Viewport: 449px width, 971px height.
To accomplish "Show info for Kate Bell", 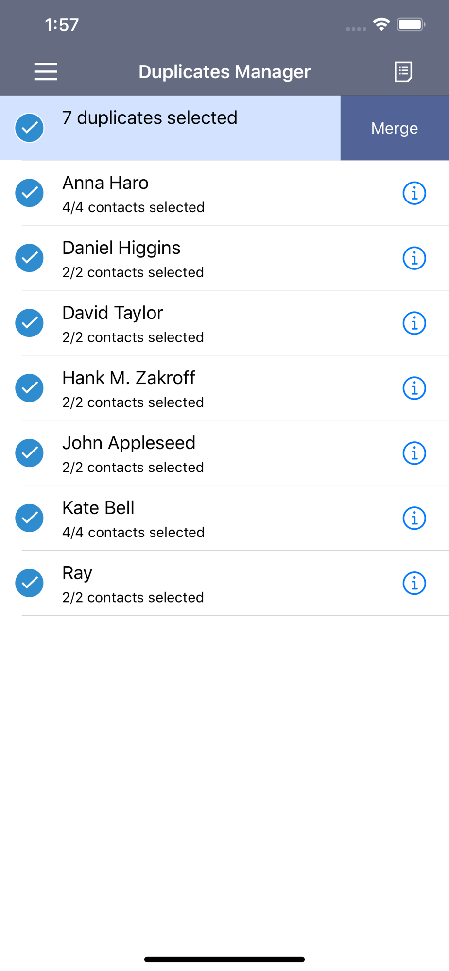I will click(414, 519).
